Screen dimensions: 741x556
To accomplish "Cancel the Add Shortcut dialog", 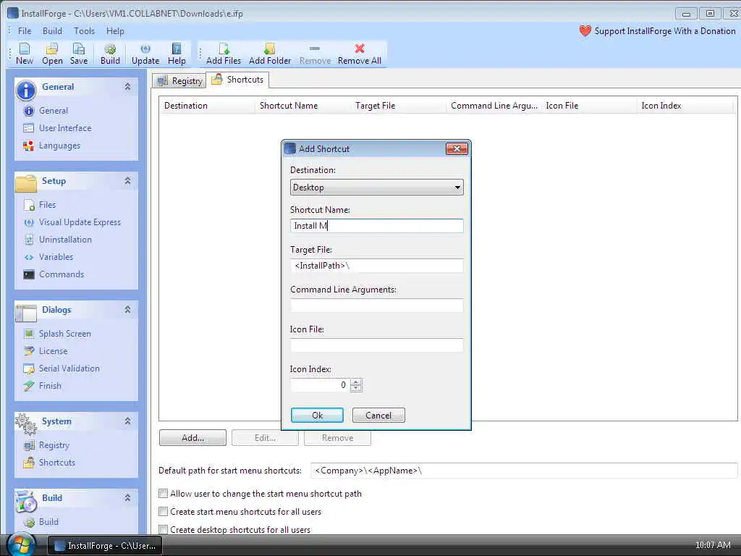I will [378, 415].
